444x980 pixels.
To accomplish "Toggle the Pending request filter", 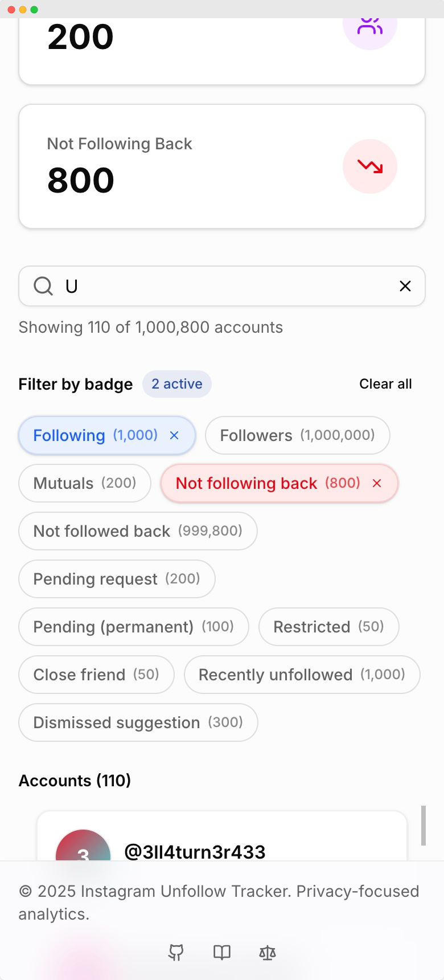I will (116, 579).
